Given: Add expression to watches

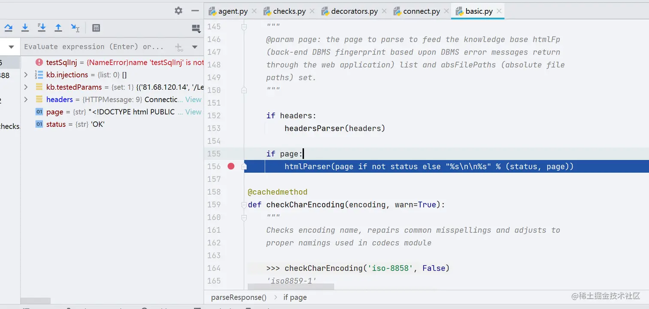Looking at the screenshot, I should point(179,47).
